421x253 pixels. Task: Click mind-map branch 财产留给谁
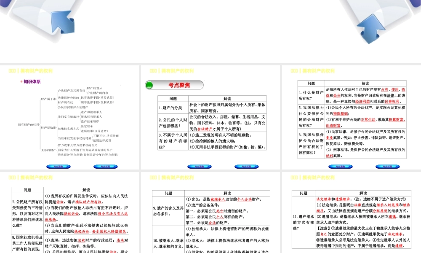click(x=48, y=128)
